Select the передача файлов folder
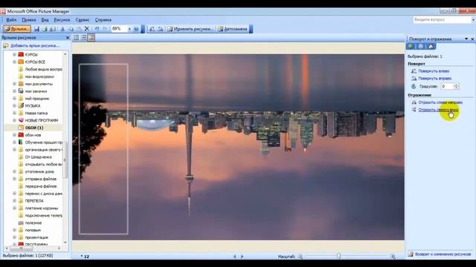Screen dimensions: 476x267 tap(41, 186)
